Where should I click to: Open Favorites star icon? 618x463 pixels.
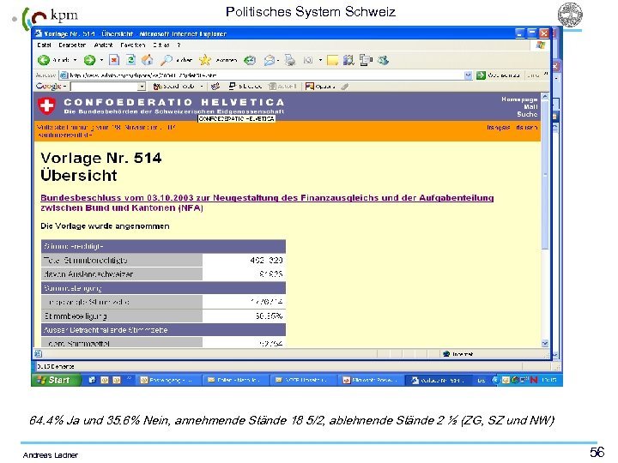point(205,60)
